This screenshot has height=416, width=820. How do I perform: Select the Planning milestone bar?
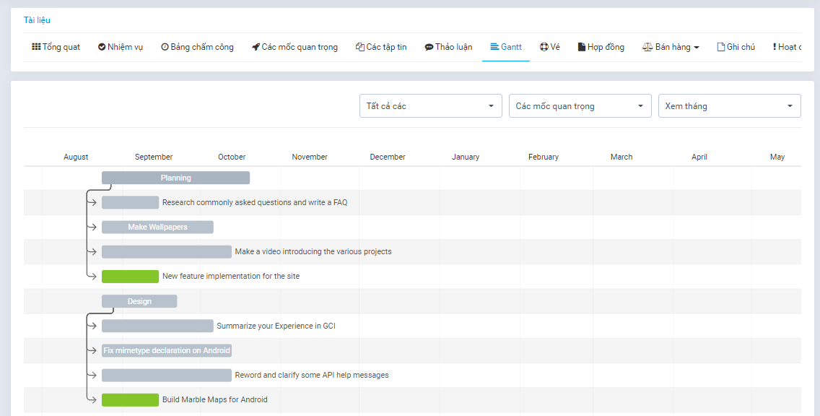pos(175,178)
